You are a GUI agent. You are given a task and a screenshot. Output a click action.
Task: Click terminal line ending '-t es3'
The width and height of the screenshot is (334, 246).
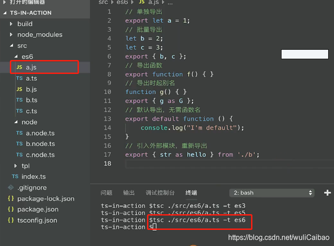point(173,206)
